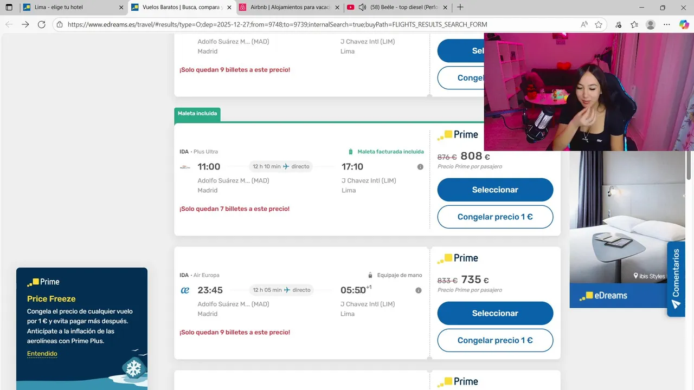Click the Air Europa airline logo
The image size is (694, 390).
tap(185, 290)
